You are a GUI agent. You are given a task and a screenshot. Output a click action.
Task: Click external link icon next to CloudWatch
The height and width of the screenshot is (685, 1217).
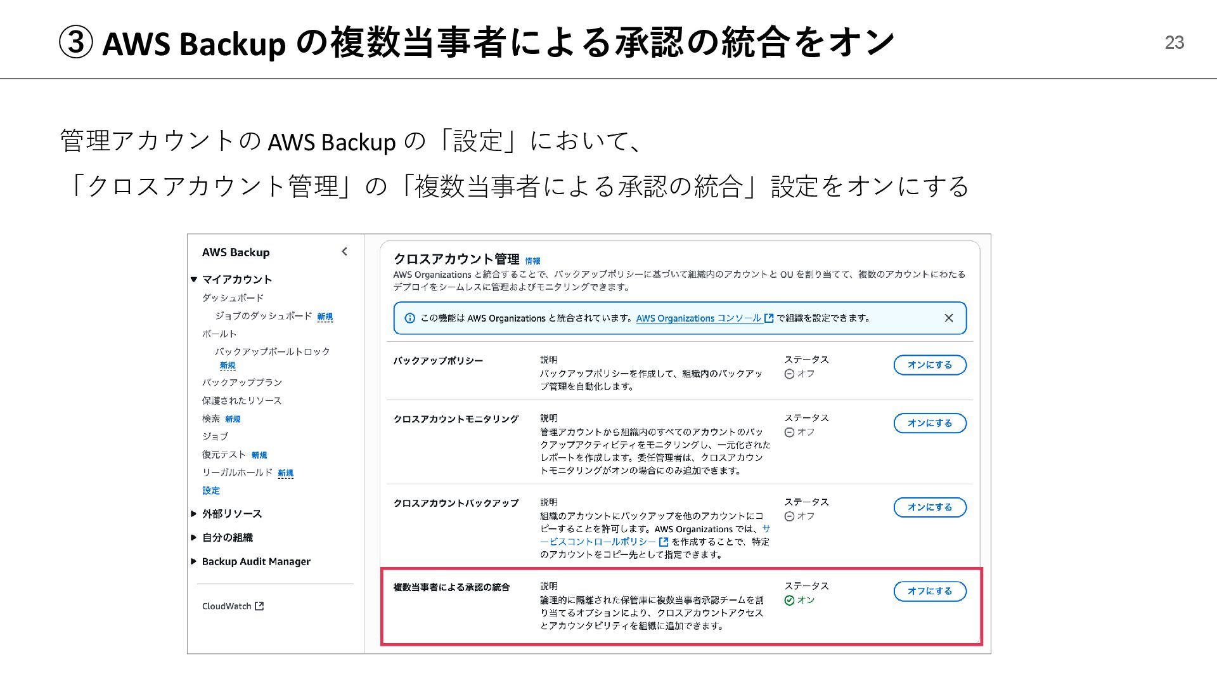259,606
